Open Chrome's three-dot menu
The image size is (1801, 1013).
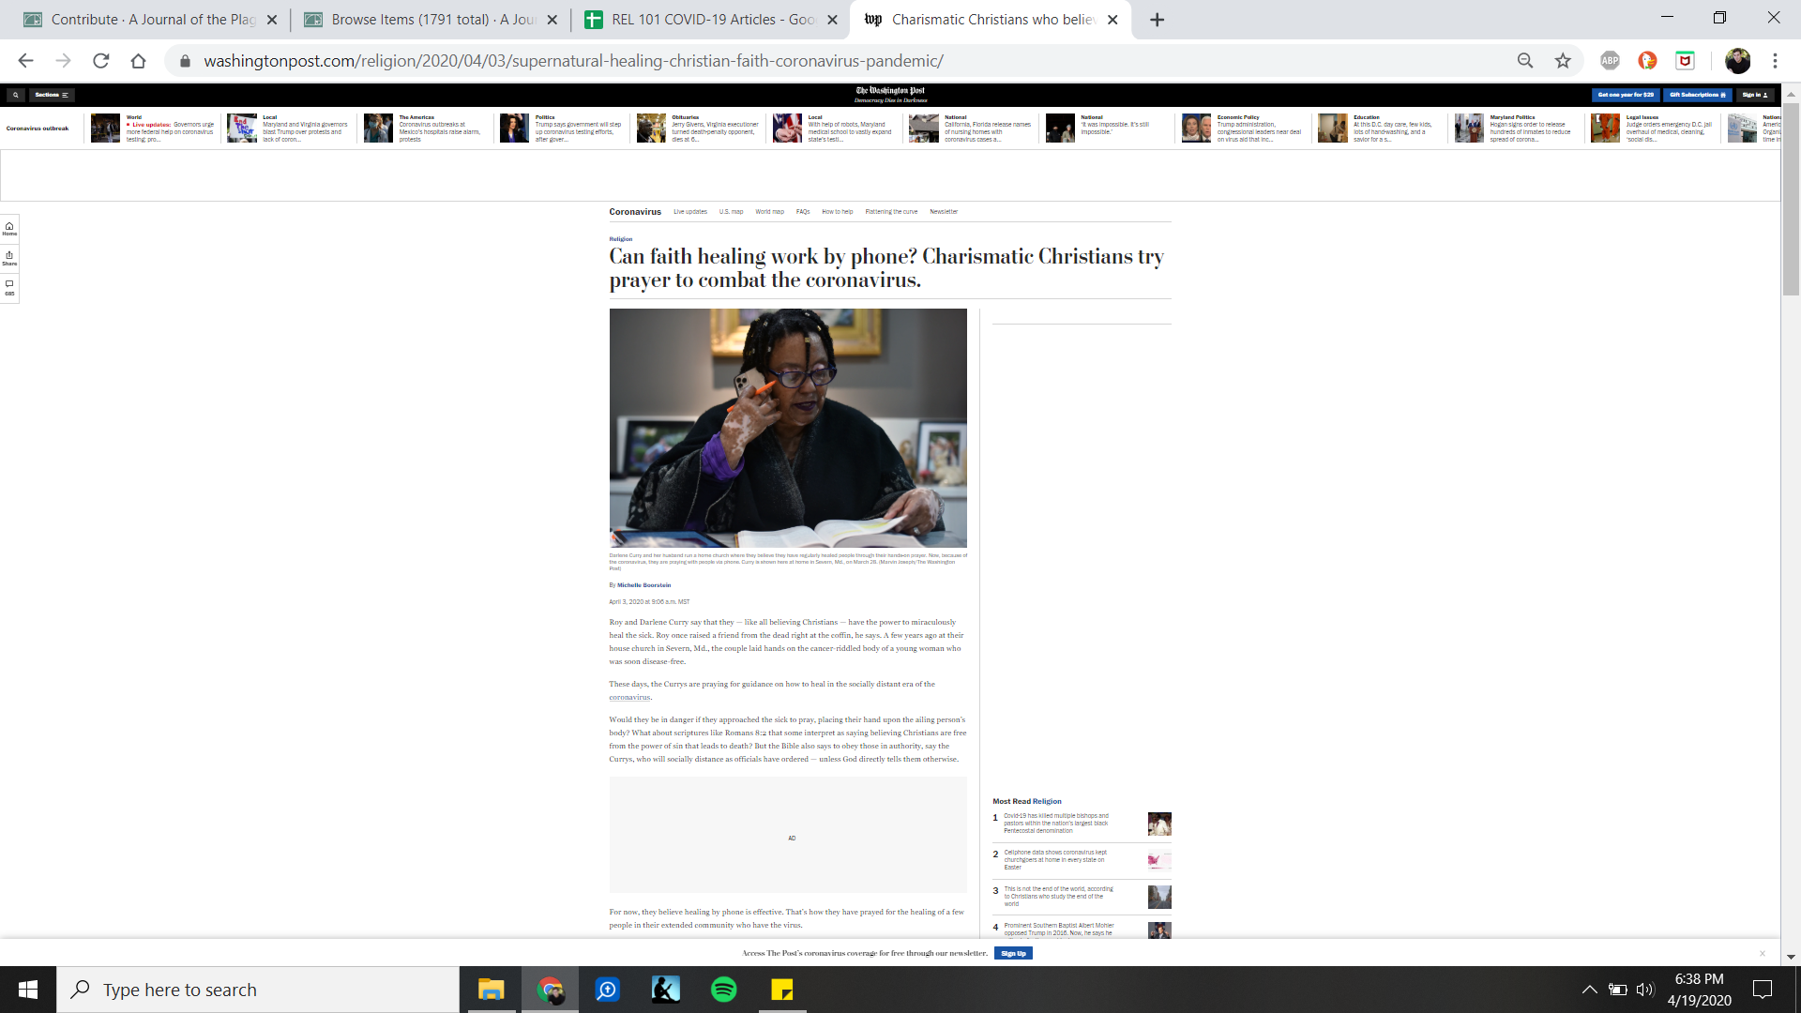click(x=1775, y=61)
